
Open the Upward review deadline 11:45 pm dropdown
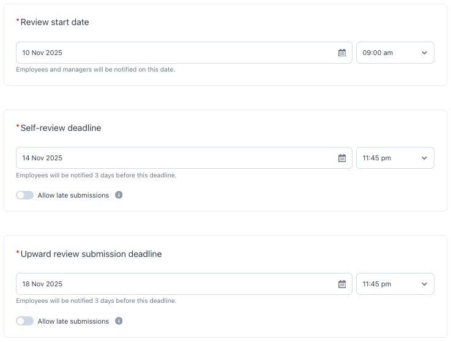coord(395,284)
